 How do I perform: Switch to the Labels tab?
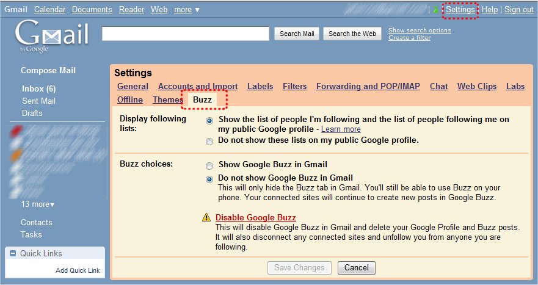[260, 87]
